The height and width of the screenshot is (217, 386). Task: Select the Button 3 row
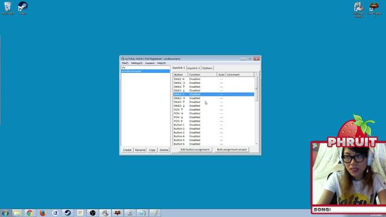coord(214,133)
